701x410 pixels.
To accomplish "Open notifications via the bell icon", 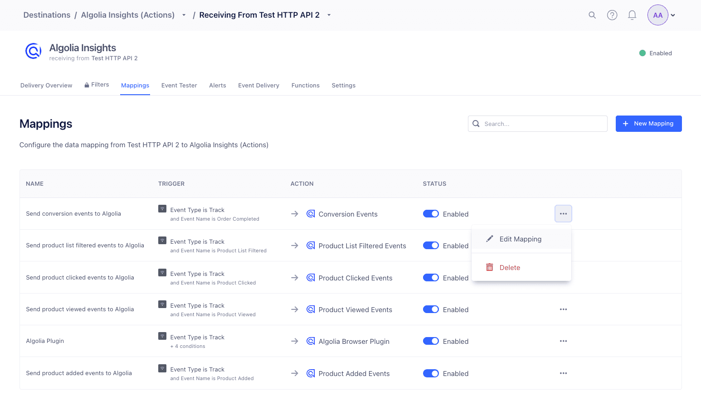I will click(x=632, y=15).
